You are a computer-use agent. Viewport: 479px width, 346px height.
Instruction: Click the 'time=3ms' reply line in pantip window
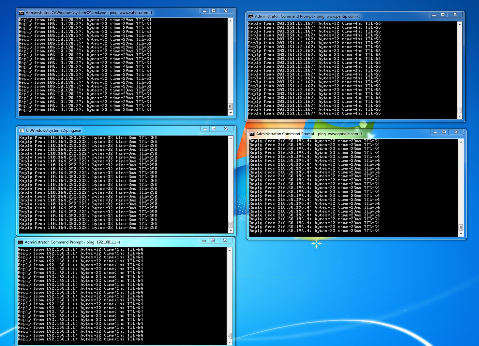[x=314, y=70]
